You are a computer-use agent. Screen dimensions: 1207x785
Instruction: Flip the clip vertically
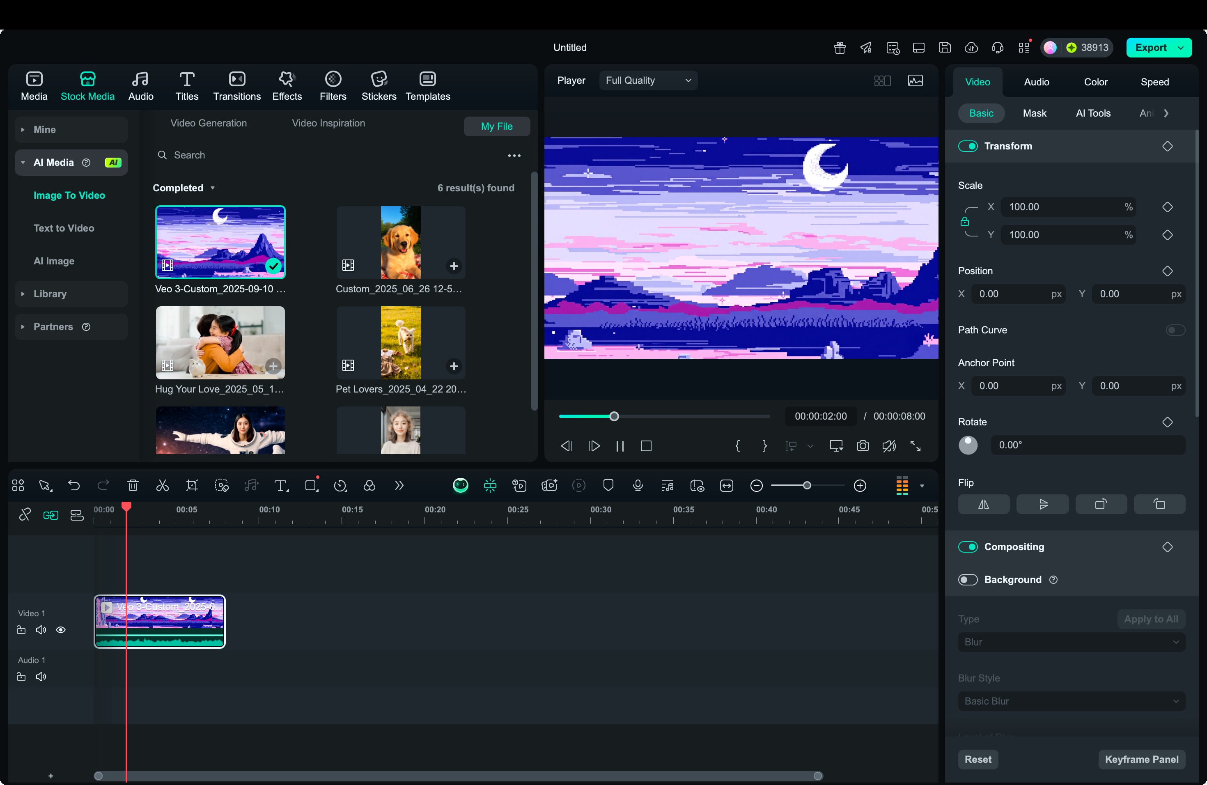pos(1043,504)
